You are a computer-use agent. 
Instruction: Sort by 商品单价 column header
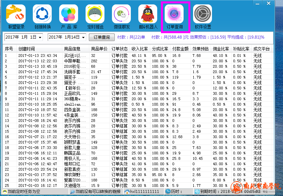click(99, 49)
